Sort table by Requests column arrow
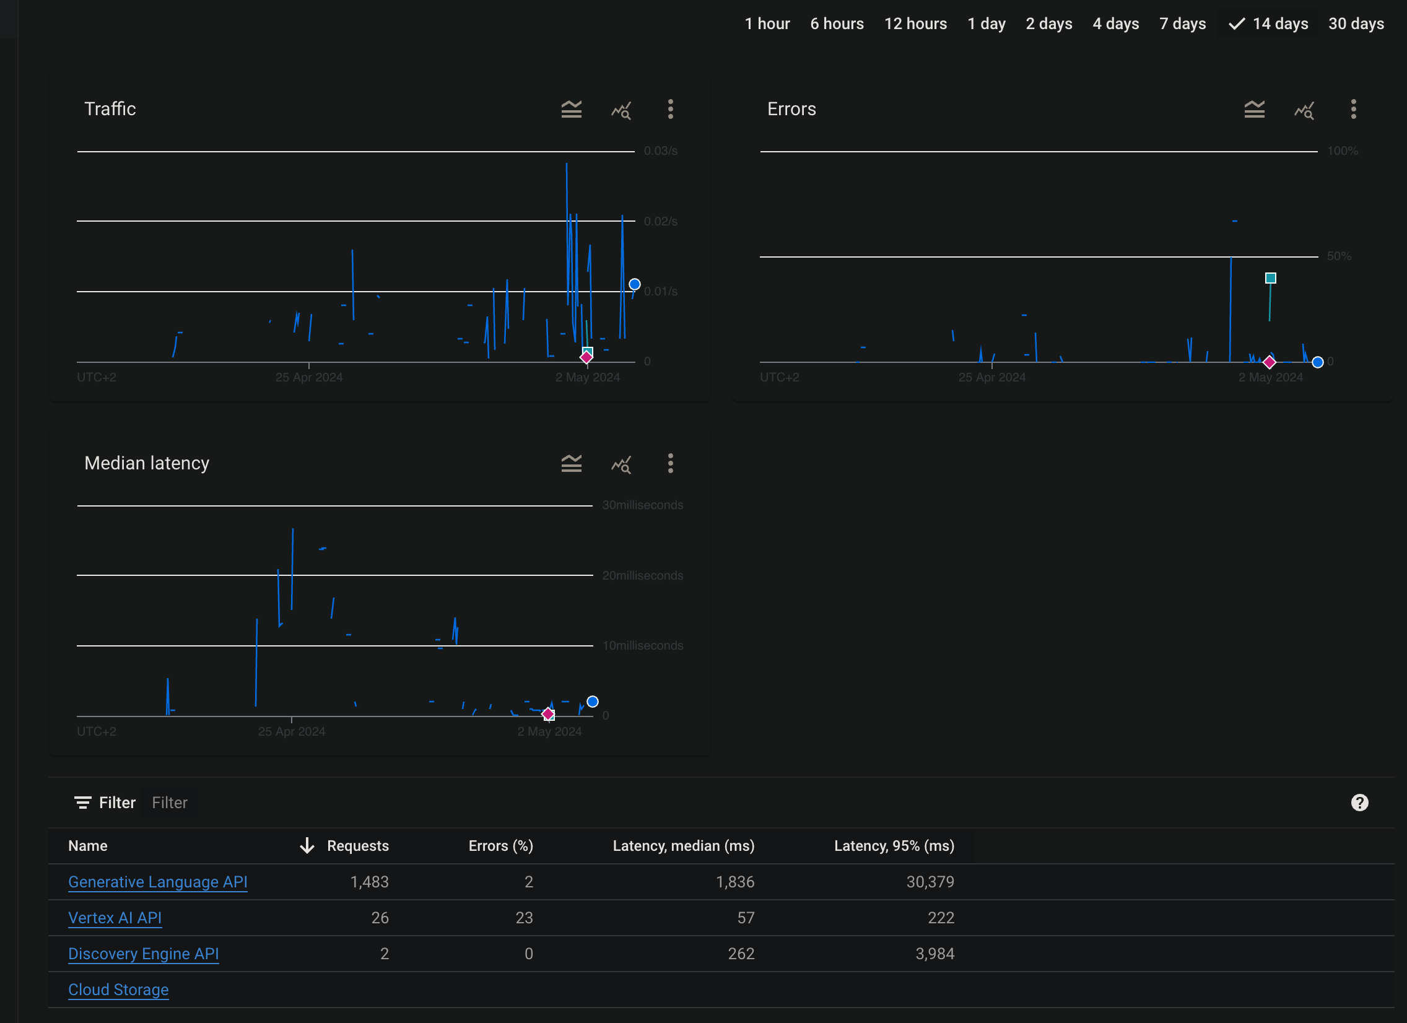The image size is (1407, 1023). [307, 846]
